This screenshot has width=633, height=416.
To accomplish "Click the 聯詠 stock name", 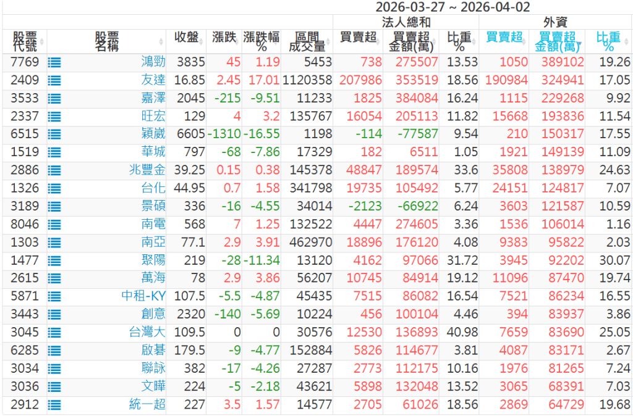I will [153, 368].
